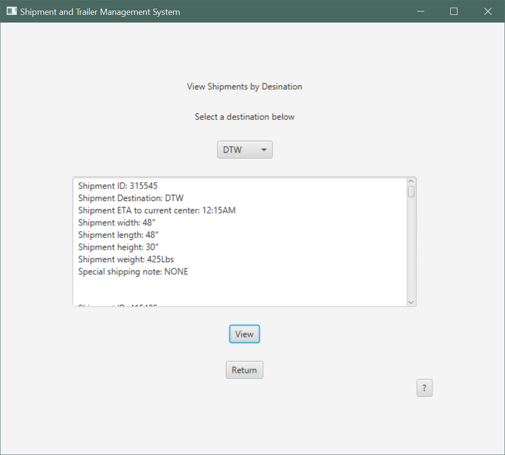Click the scrollbar track below the thumb

coord(411,250)
